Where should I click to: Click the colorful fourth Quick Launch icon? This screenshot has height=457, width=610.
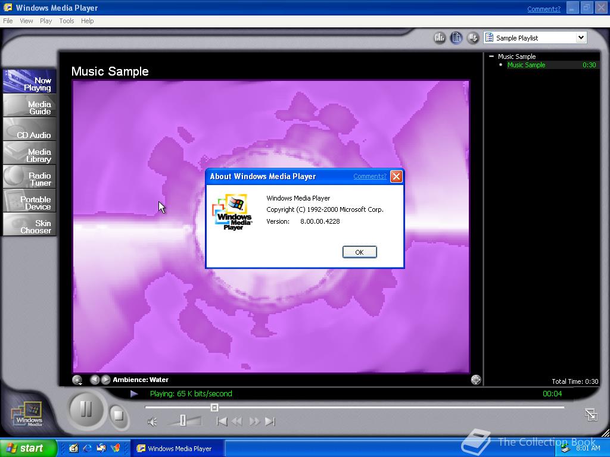coord(115,448)
